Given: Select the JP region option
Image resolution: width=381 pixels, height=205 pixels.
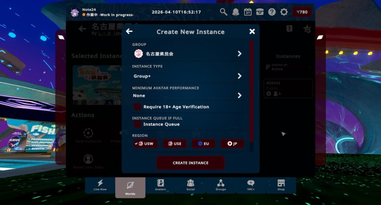Looking at the screenshot, I should [x=233, y=144].
